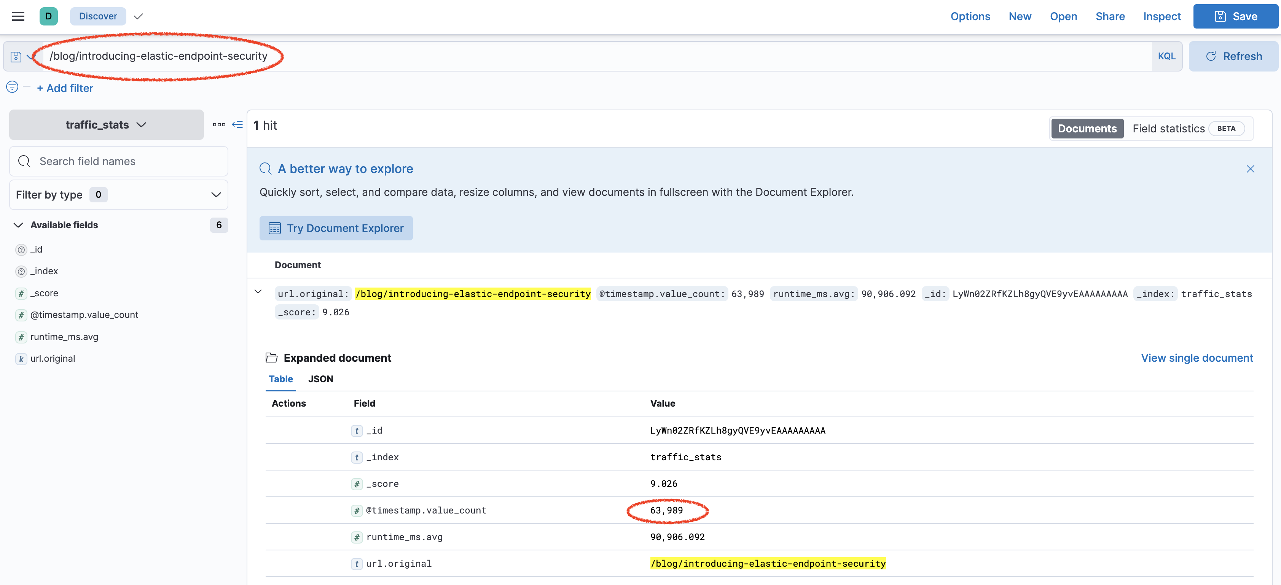Focus the KQL query search bar
The width and height of the screenshot is (1281, 585).
point(597,56)
